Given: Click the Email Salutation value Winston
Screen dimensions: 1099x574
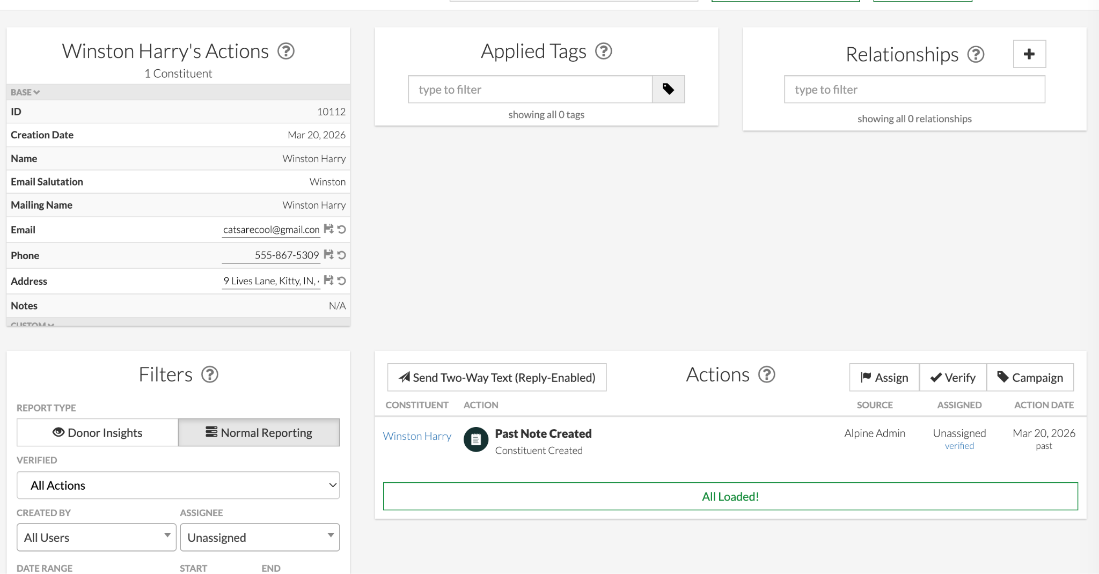Looking at the screenshot, I should click(328, 182).
